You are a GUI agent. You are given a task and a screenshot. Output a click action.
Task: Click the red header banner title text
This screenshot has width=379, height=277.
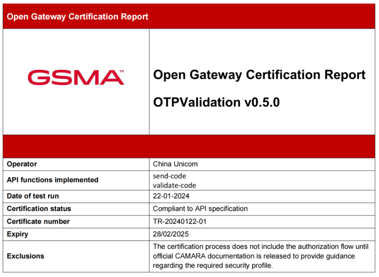(77, 17)
